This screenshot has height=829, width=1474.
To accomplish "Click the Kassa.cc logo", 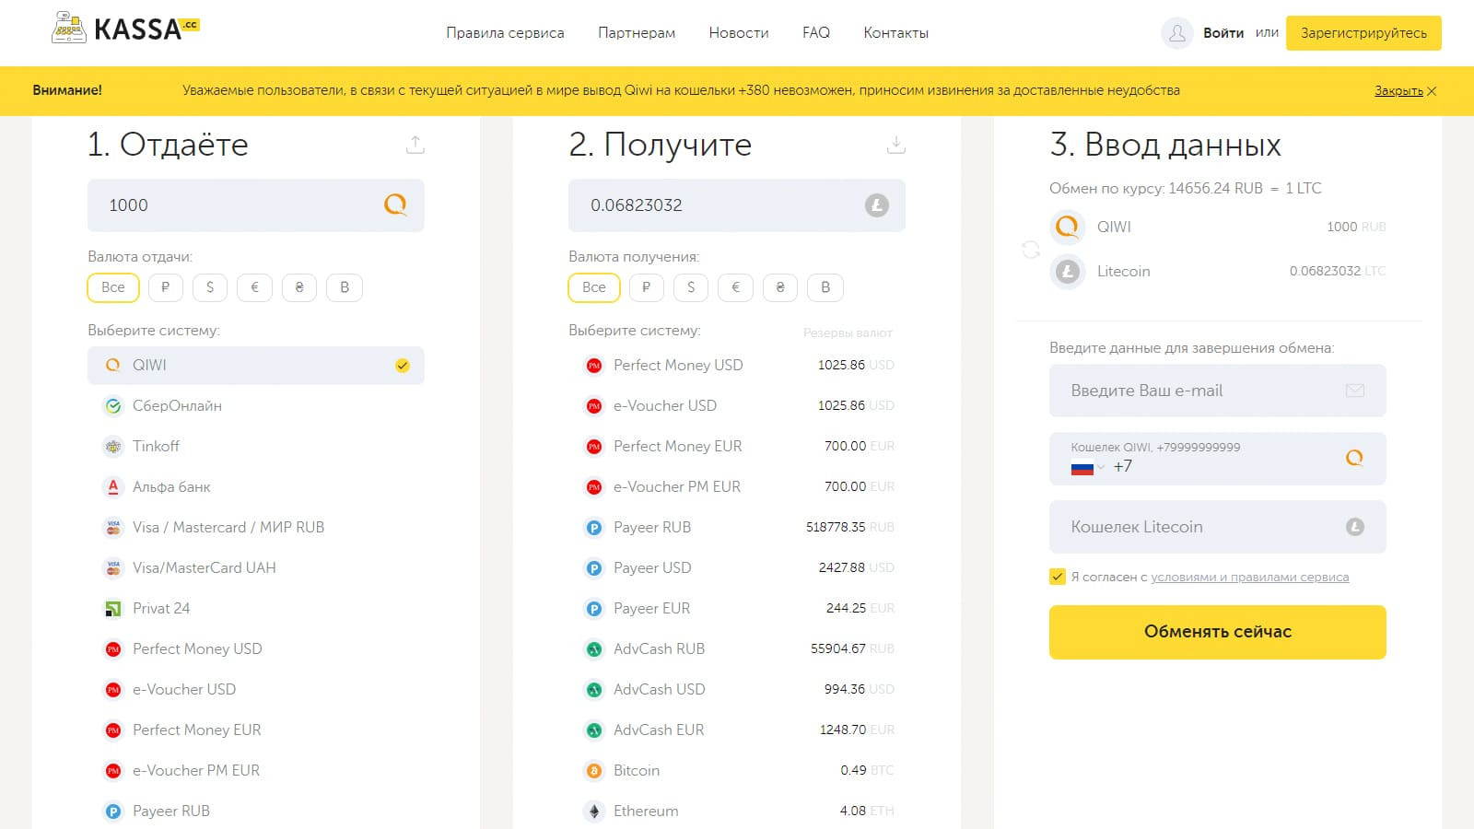I will point(124,29).
